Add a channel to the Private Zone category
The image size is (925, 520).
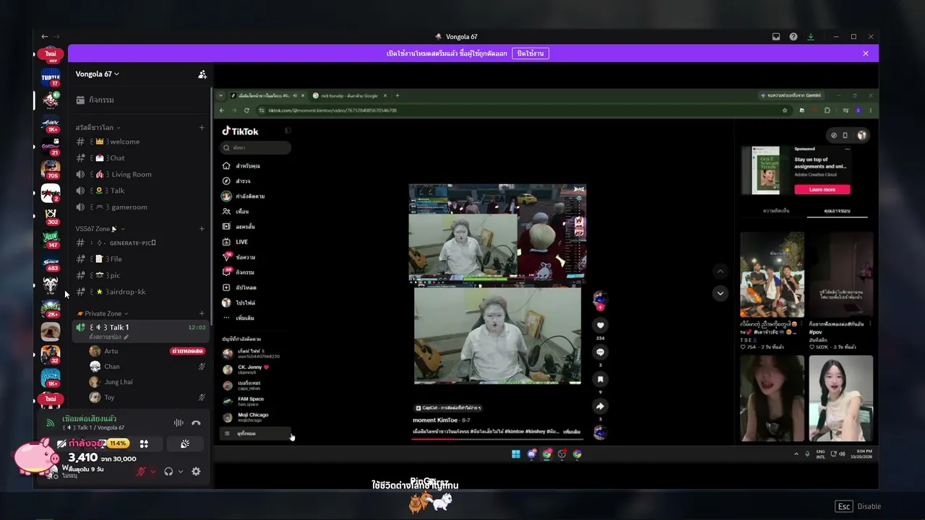click(x=202, y=313)
